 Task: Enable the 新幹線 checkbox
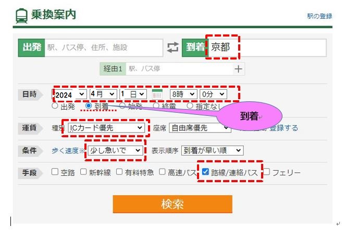(x=83, y=172)
